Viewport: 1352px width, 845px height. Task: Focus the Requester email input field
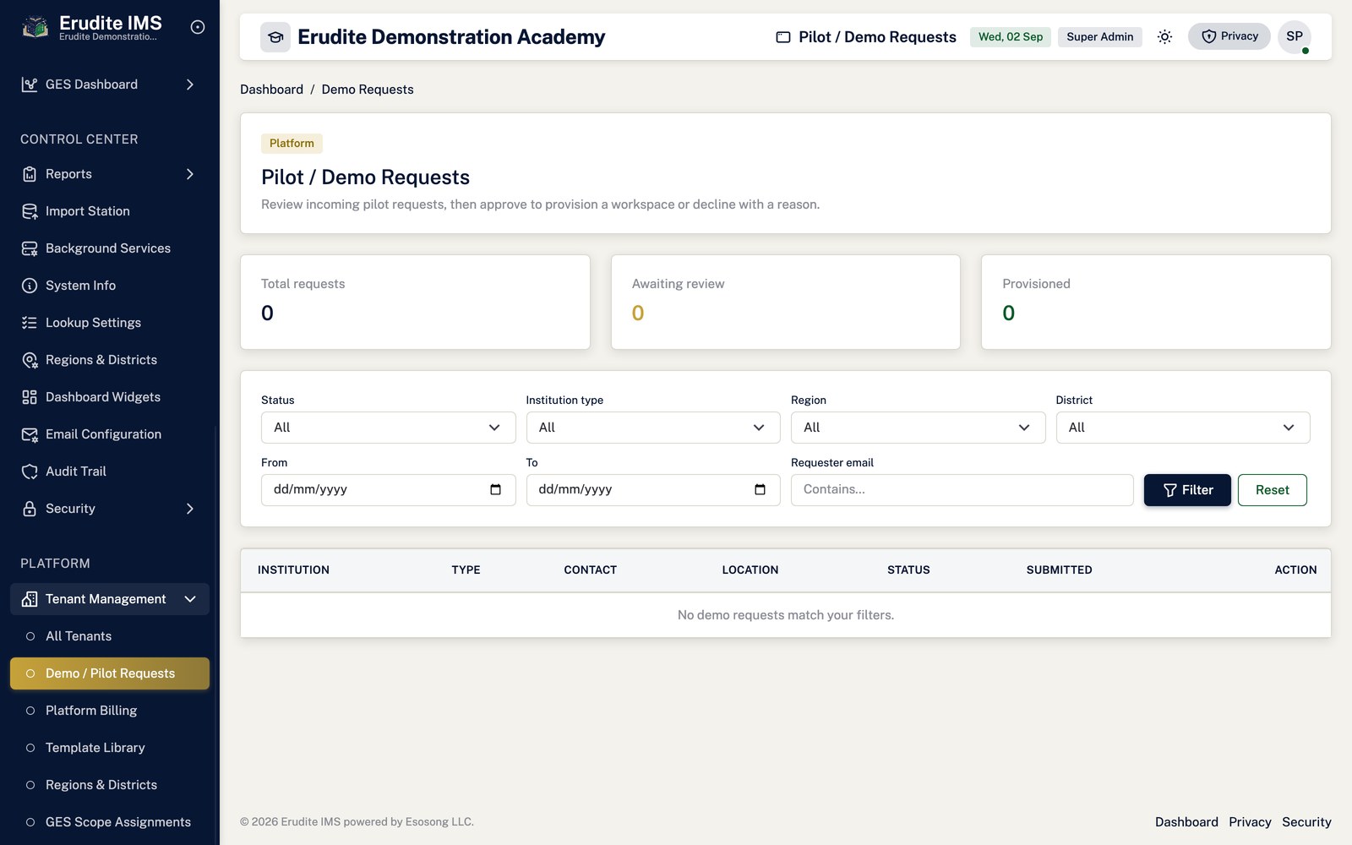point(962,490)
